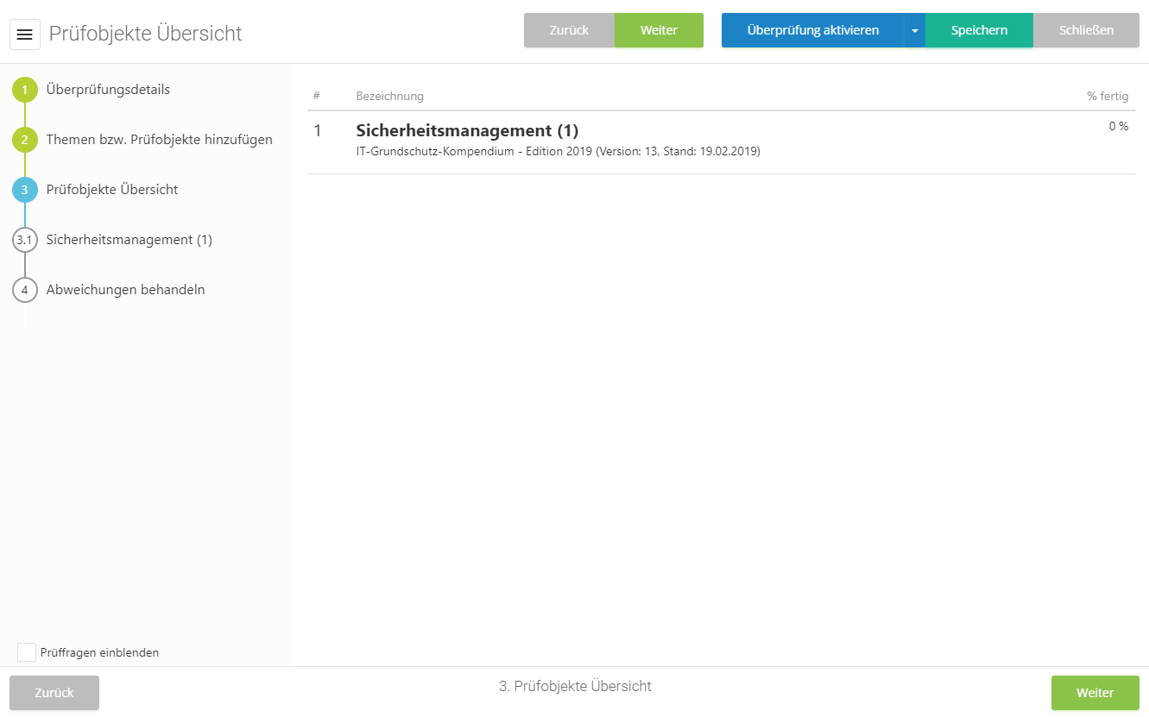Image resolution: width=1149 pixels, height=717 pixels.
Task: Open Themen bzw. Prüfobjekte hinzufügen step
Action: 159,140
